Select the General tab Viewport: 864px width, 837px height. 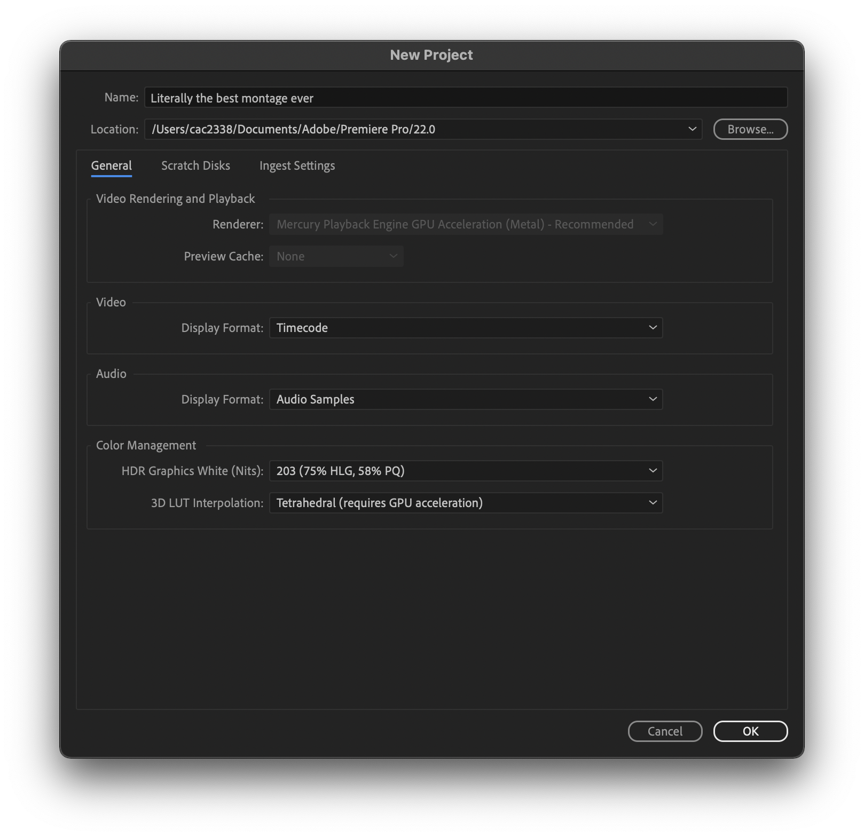(111, 166)
